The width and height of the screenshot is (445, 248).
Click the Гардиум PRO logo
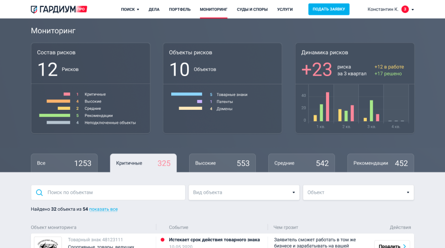pyautogui.click(x=59, y=9)
